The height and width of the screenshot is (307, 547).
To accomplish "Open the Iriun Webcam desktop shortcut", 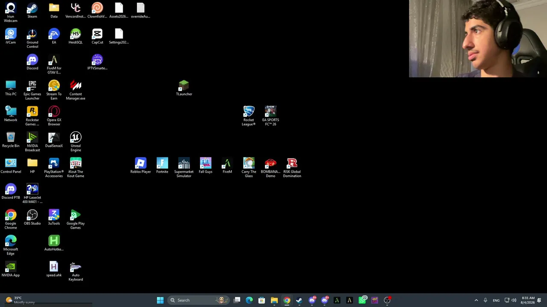I will [11, 12].
